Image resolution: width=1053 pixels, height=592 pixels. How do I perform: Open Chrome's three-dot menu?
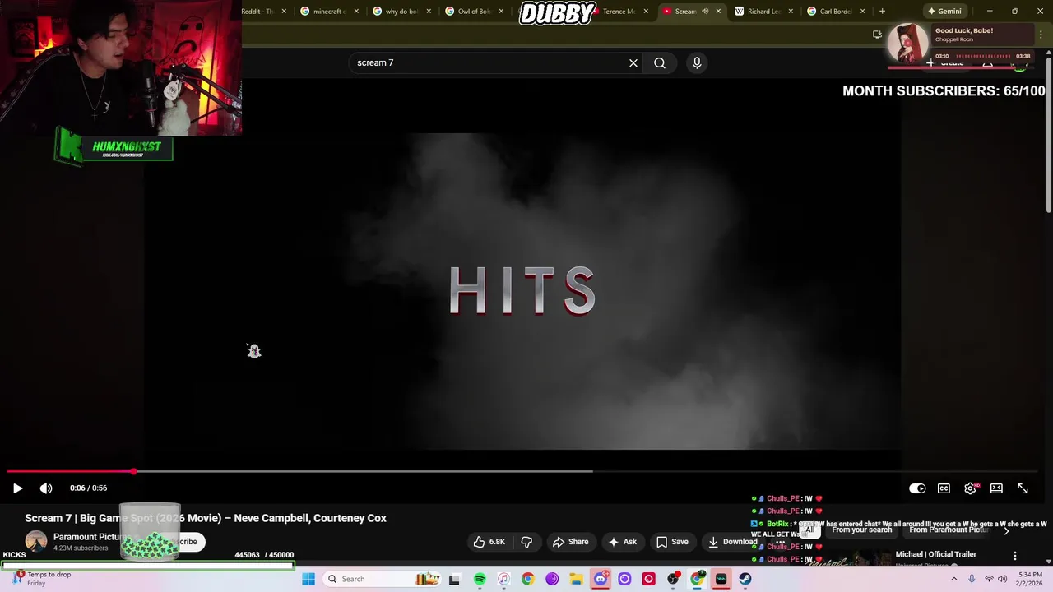pyautogui.click(x=1041, y=35)
